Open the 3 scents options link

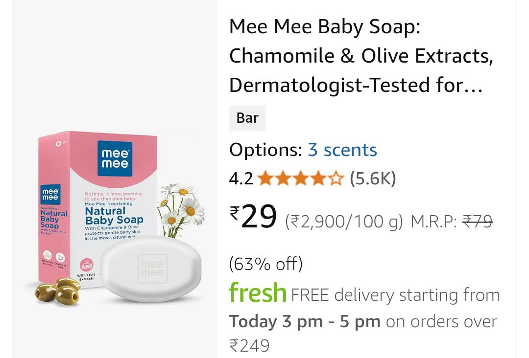tap(342, 150)
